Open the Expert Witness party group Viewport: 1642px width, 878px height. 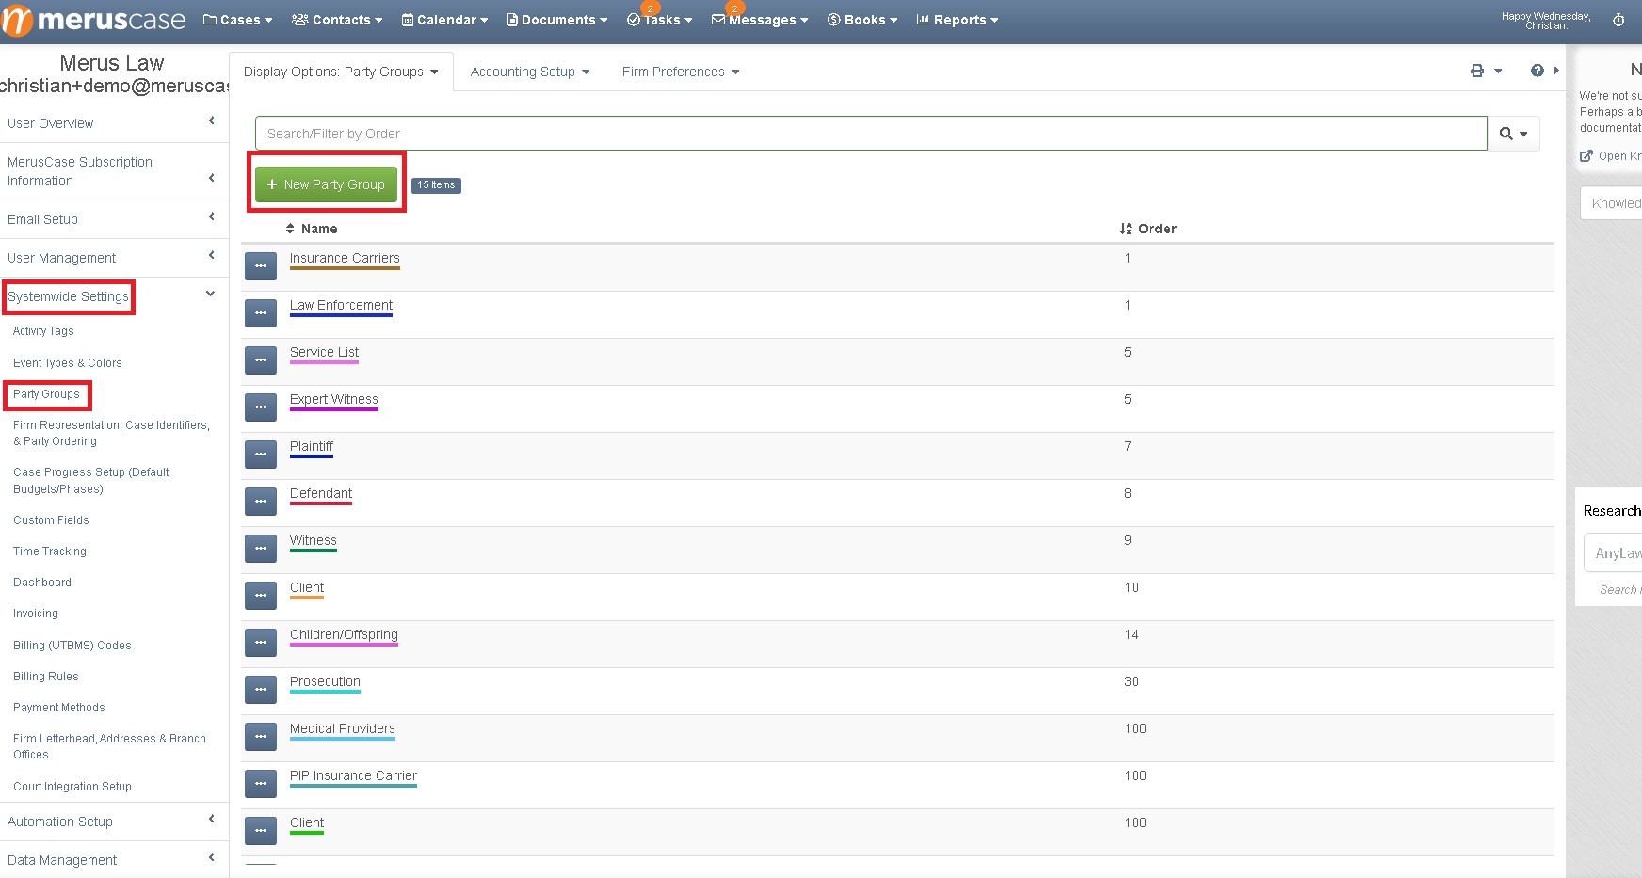(x=334, y=399)
